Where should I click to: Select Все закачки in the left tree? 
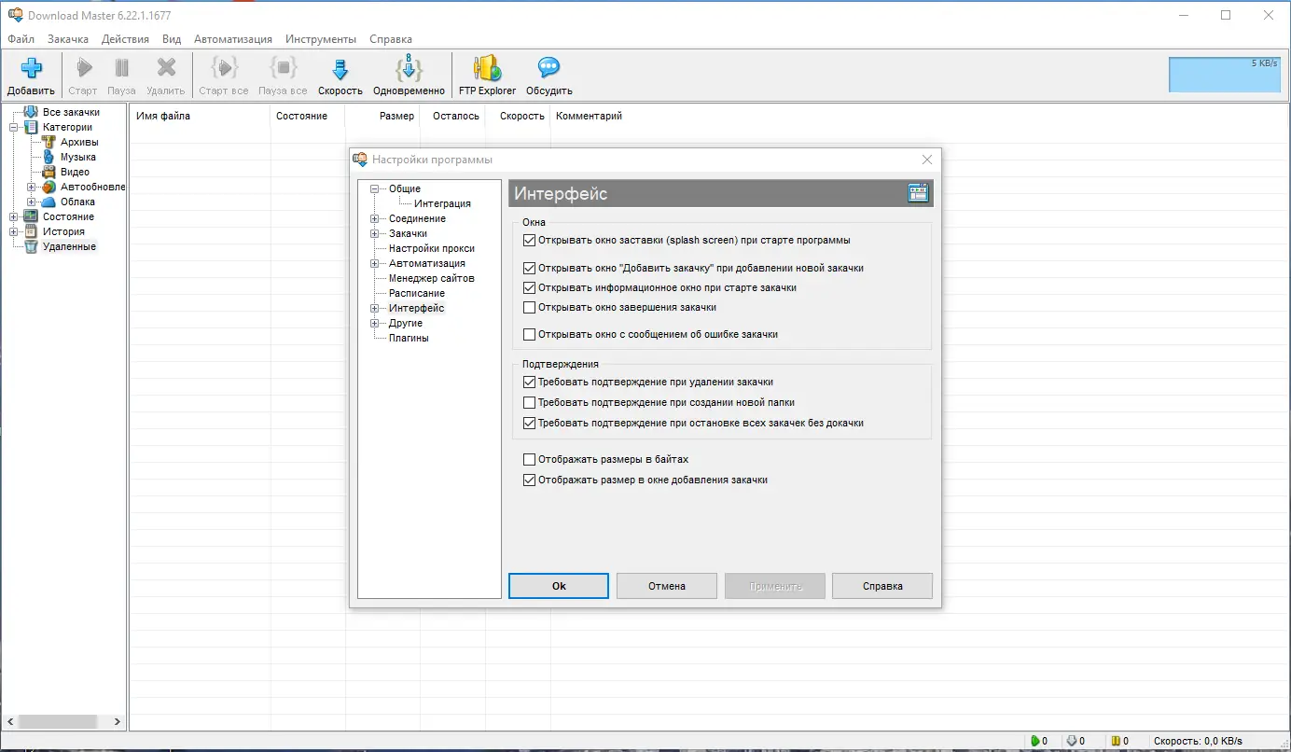click(71, 112)
